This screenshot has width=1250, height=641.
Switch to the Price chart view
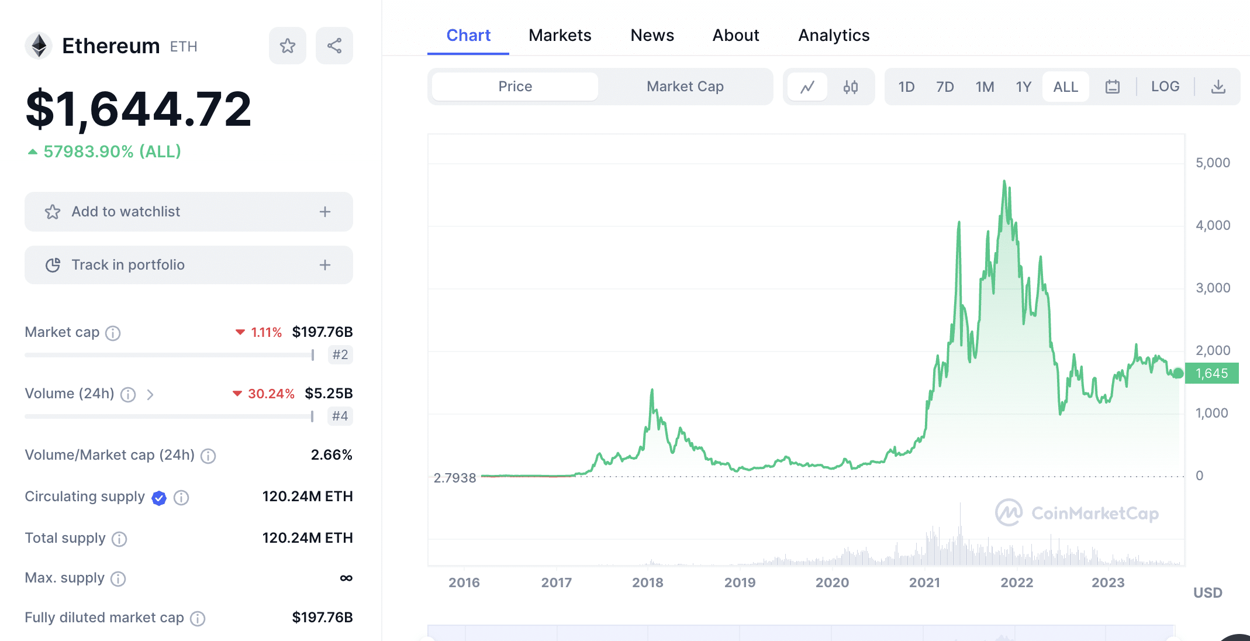[514, 86]
